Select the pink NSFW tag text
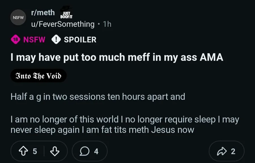 pos(34,40)
